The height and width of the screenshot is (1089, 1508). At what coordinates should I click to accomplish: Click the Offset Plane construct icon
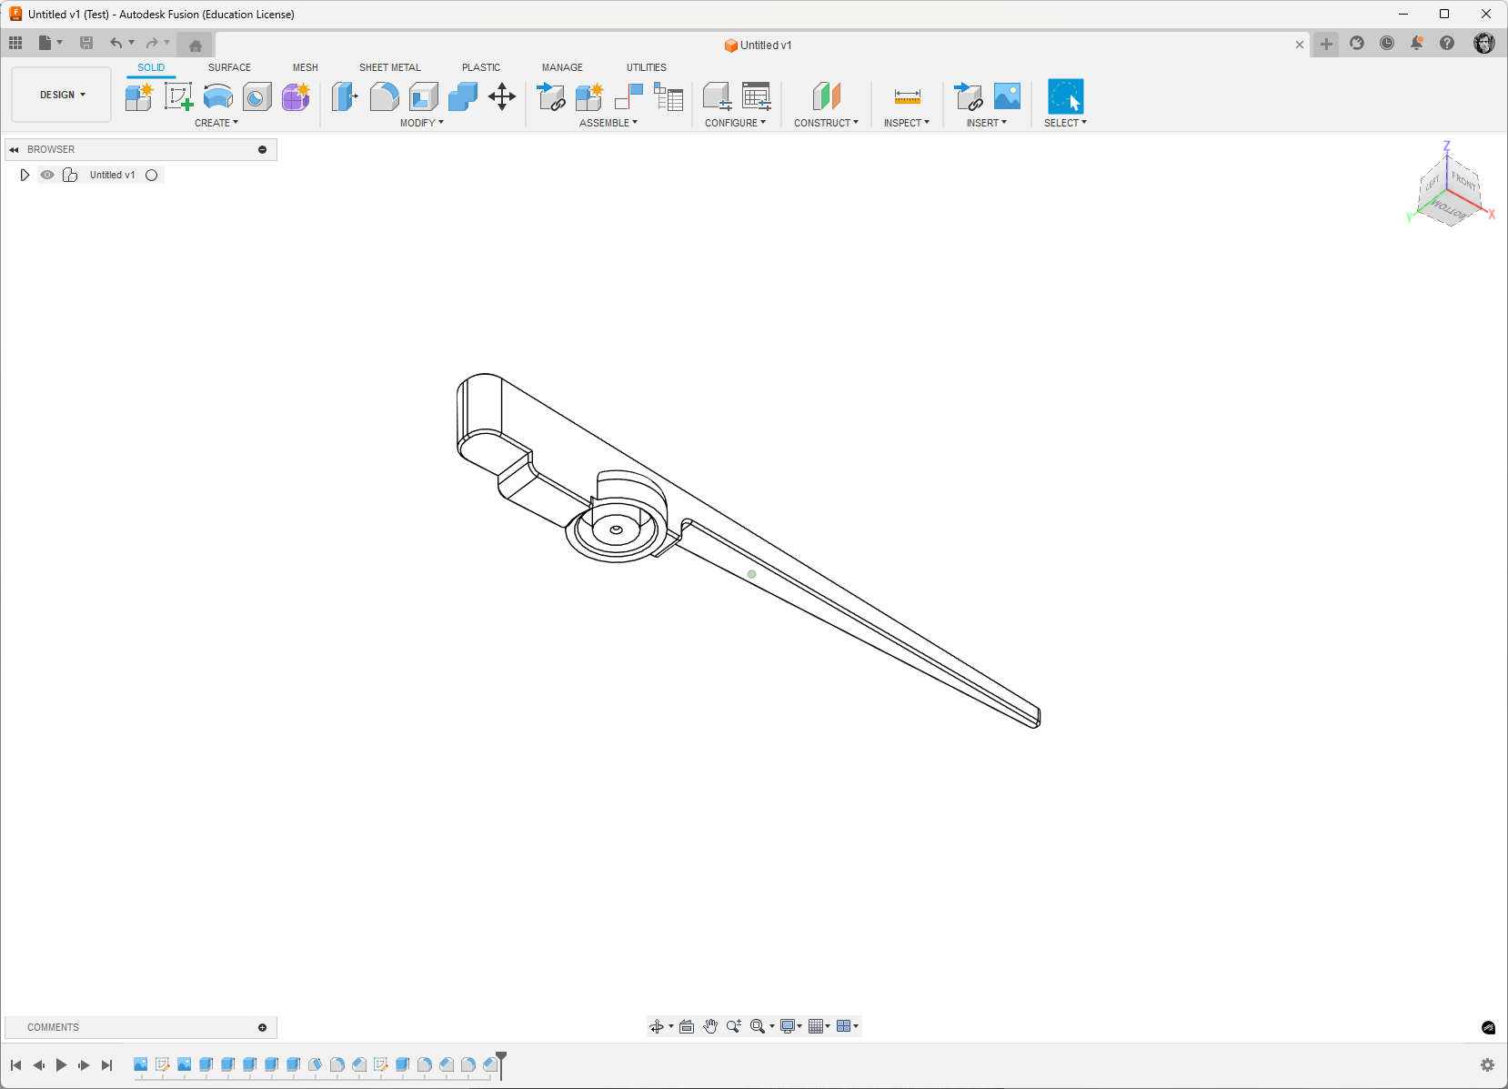tap(826, 96)
